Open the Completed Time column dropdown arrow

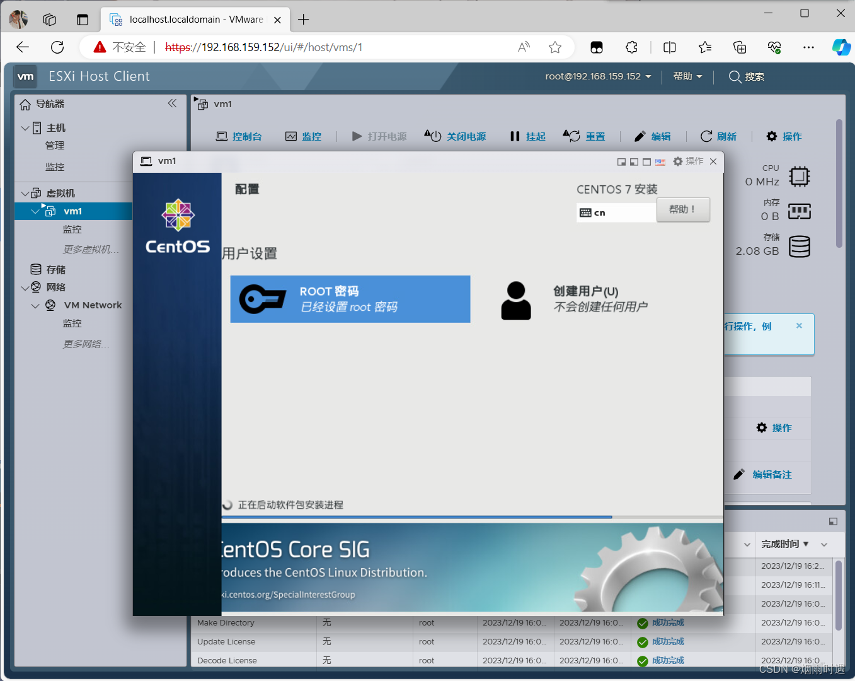click(x=823, y=544)
